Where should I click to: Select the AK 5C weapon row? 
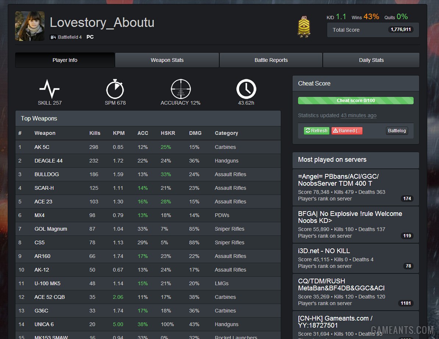click(148, 147)
